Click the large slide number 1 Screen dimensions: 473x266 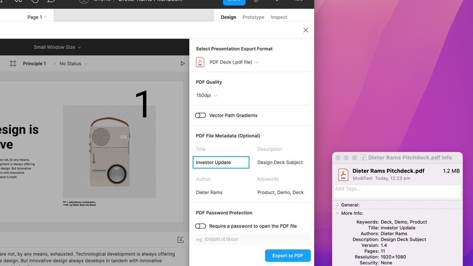[x=142, y=104]
